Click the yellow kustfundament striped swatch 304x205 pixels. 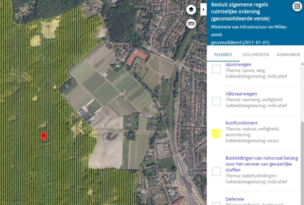[216, 133]
